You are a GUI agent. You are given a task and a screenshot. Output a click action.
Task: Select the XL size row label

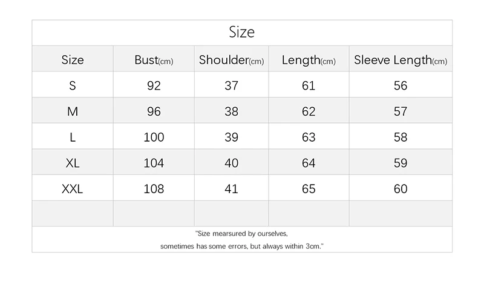click(x=73, y=163)
